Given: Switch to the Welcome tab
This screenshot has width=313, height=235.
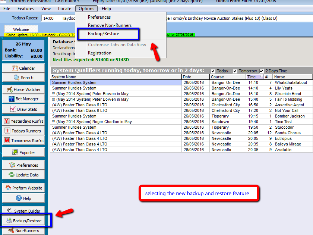Looking at the screenshot, I should pos(21,29).
